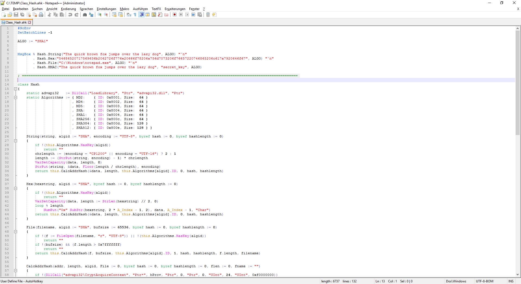Print the current file

[41, 15]
